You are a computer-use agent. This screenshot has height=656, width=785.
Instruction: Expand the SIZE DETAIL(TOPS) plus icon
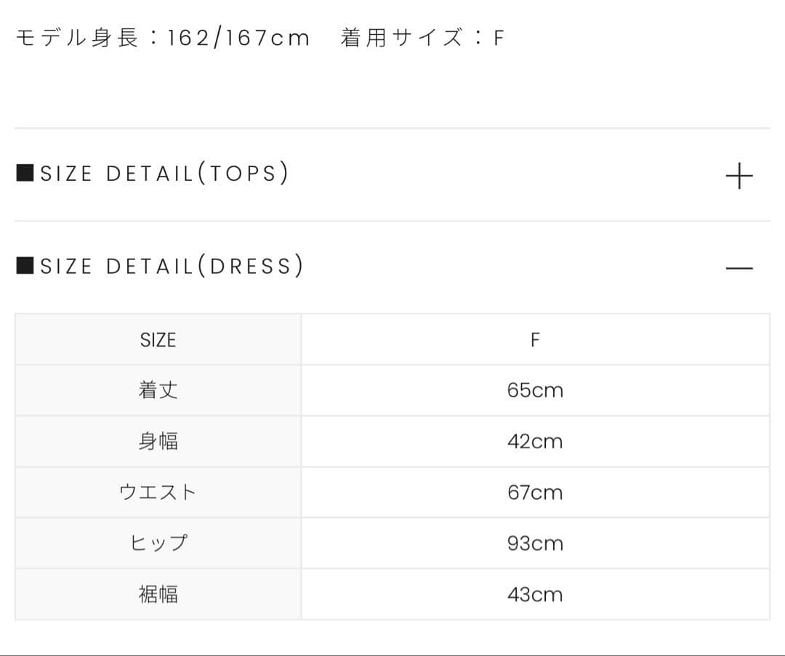click(x=739, y=176)
